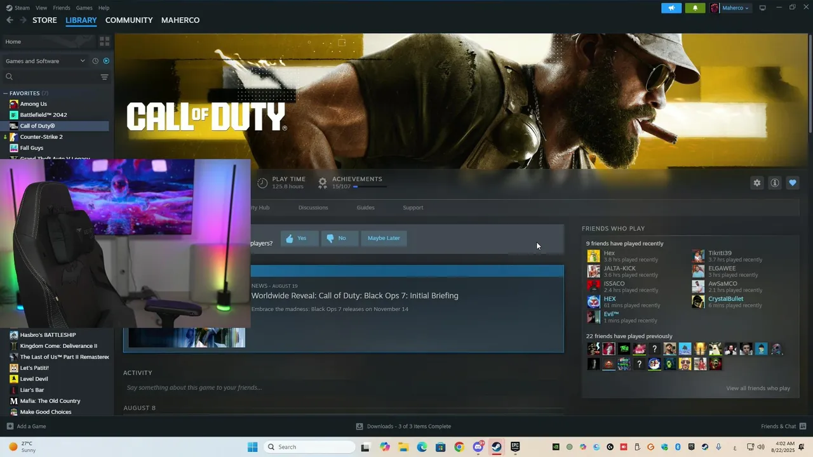This screenshot has height=457, width=813.
Task: Open Add a Game plus icon
Action: (x=10, y=427)
